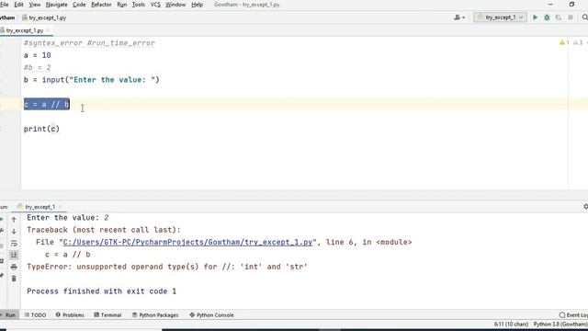588x331 pixels.
Task: Click the code line a = 10
Action: tap(37, 55)
